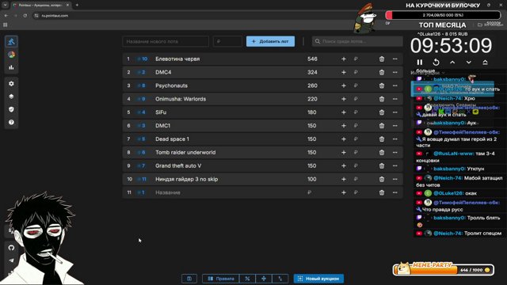Pause the auction countdown timer
Image resolution: width=507 pixels, height=285 pixels.
(420, 62)
